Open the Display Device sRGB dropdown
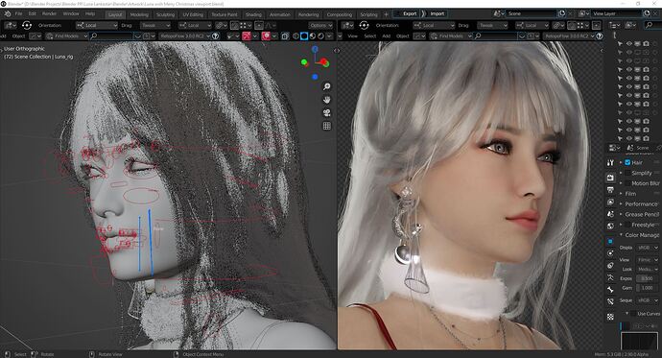This screenshot has width=662, height=358. [648, 248]
